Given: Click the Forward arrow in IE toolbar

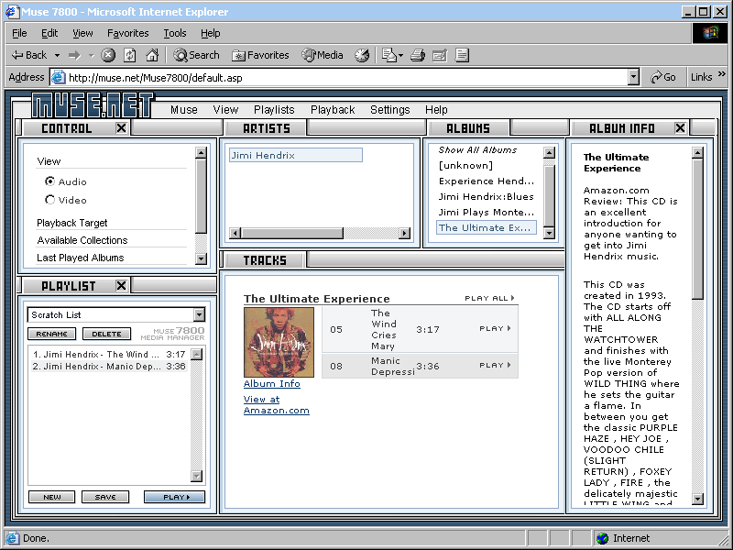Looking at the screenshot, I should click(74, 55).
